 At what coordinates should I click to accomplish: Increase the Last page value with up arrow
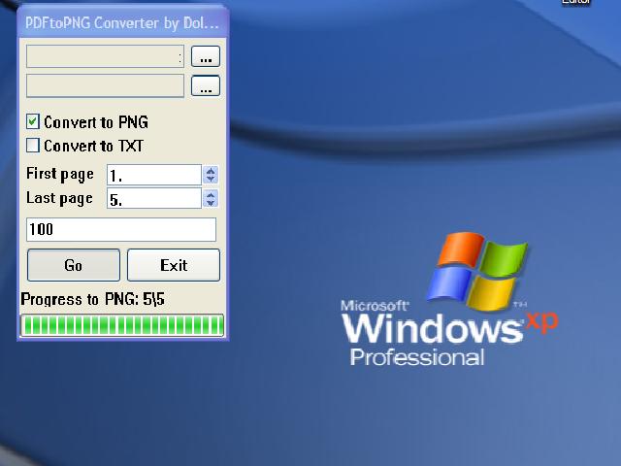point(211,194)
